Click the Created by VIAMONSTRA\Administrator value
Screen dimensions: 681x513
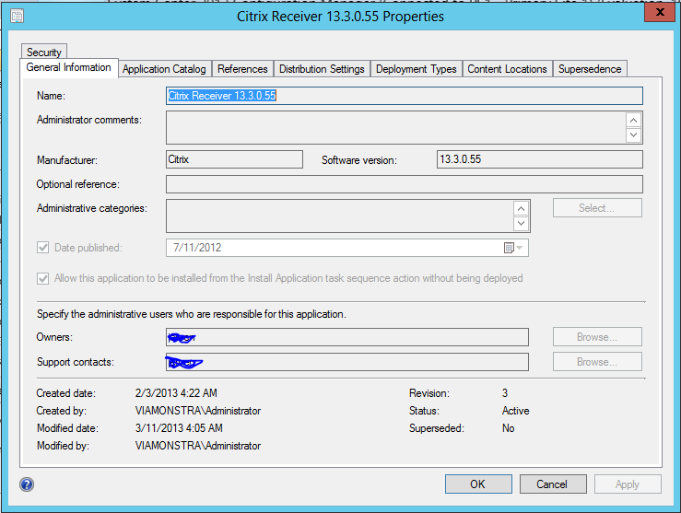[198, 411]
